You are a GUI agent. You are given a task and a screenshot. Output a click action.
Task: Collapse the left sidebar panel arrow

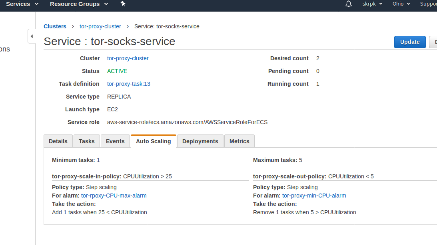click(x=32, y=36)
